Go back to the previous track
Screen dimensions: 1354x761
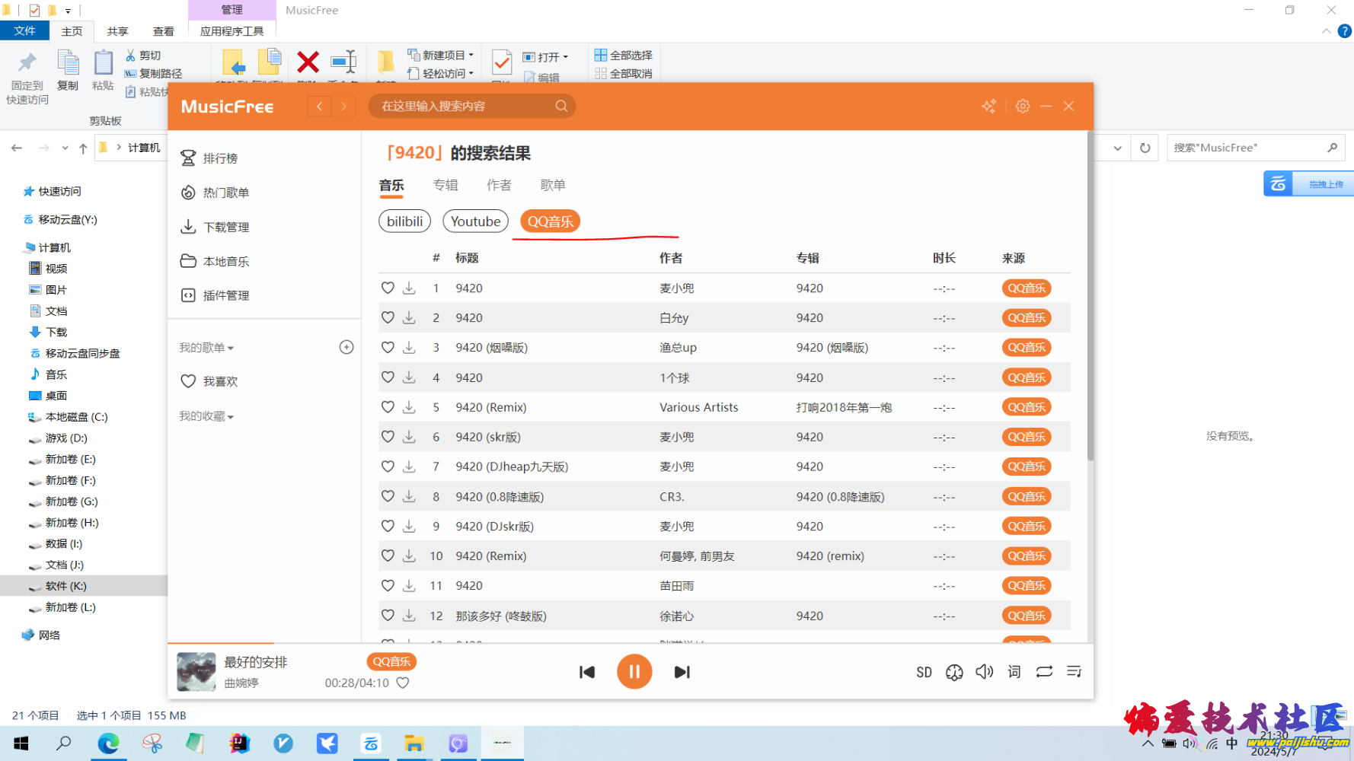point(586,672)
